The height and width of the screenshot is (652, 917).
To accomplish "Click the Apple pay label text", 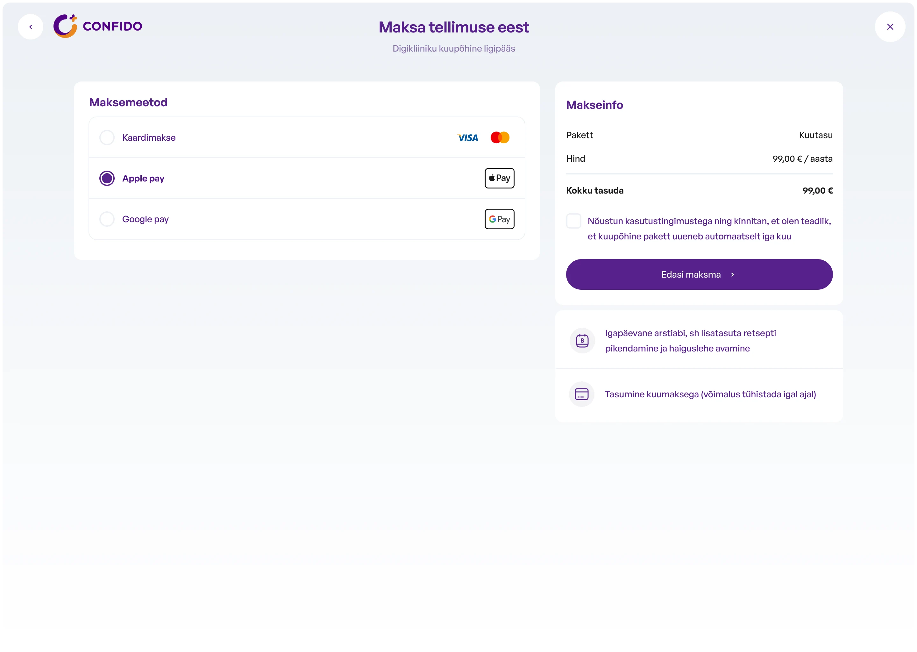I will (x=143, y=178).
